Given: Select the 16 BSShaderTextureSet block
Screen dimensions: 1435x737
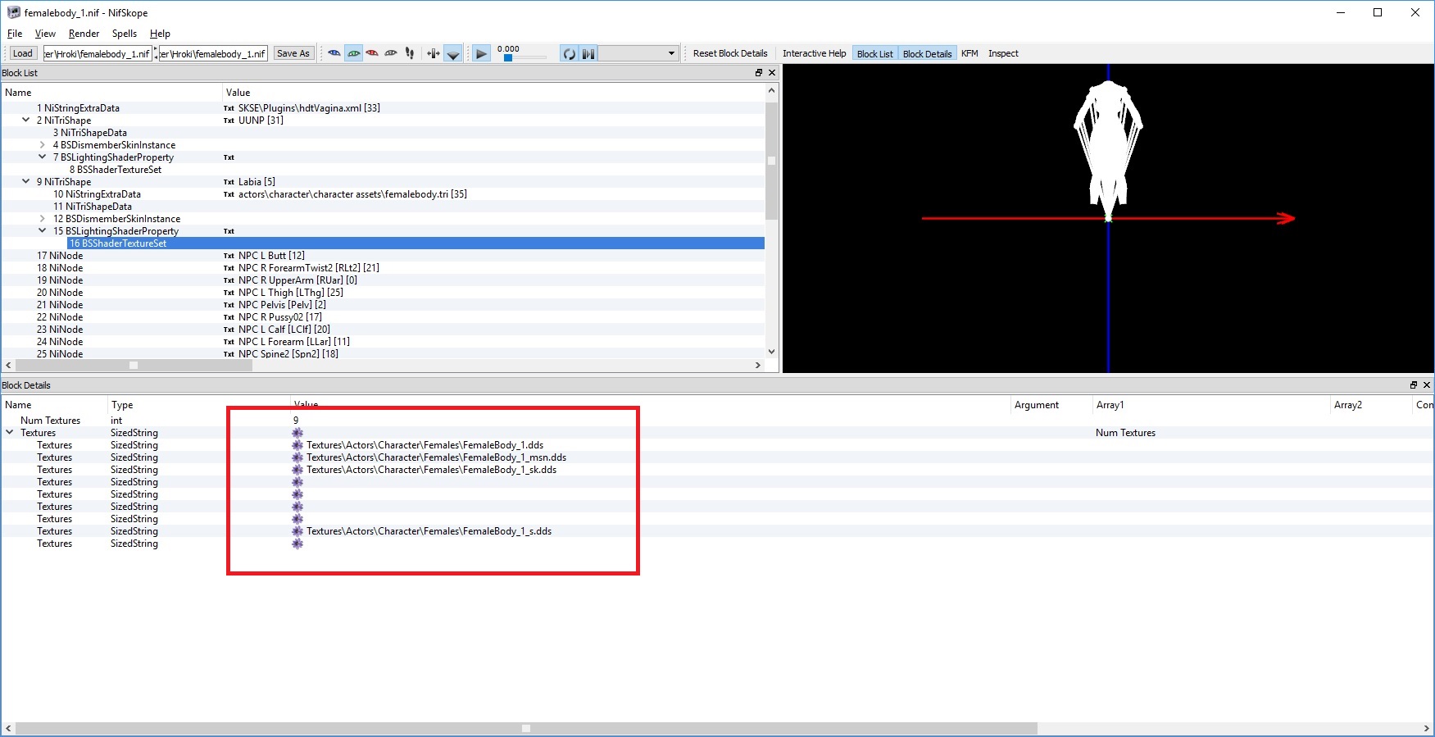Looking at the screenshot, I should click(x=118, y=243).
